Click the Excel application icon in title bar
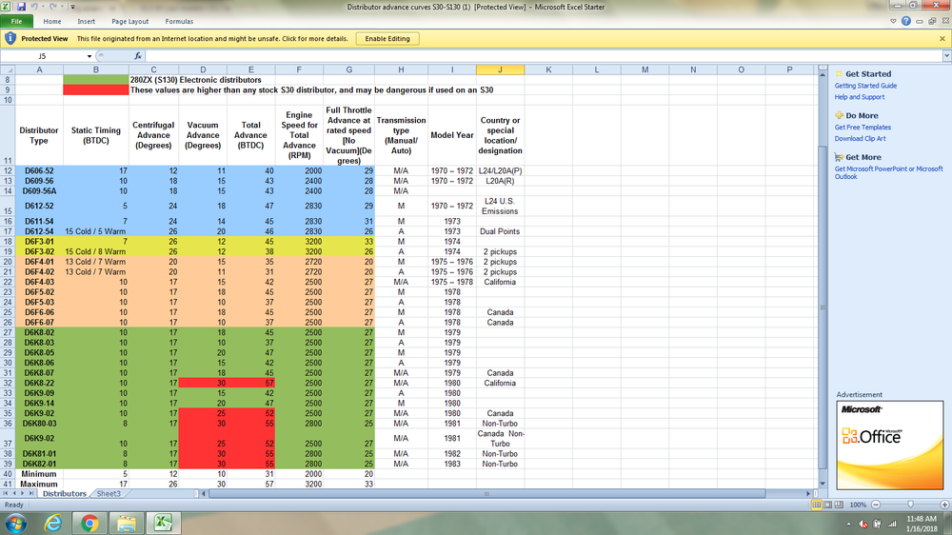 pos(6,7)
